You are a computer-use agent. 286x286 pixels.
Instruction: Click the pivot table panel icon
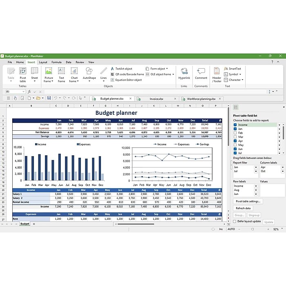click(236, 107)
